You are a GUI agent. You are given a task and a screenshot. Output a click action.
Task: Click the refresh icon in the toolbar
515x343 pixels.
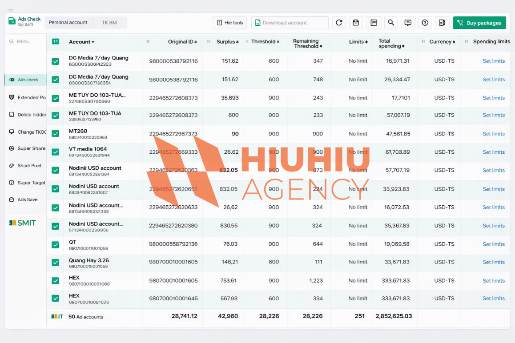point(339,23)
